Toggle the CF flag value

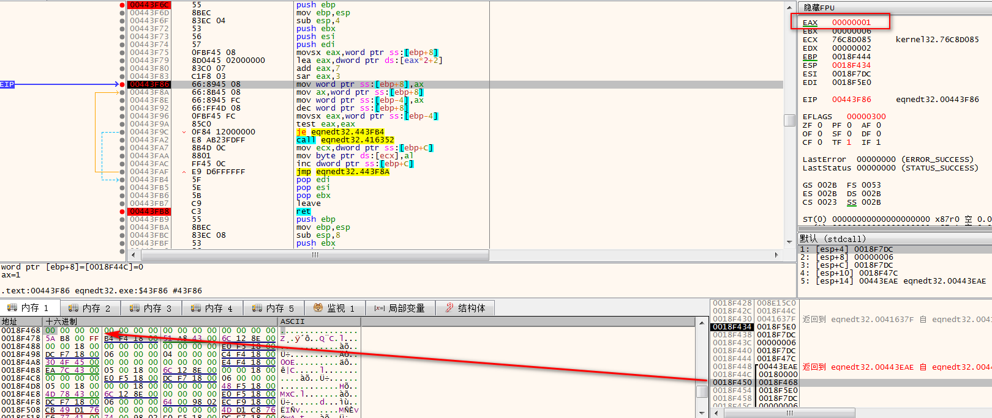click(820, 142)
